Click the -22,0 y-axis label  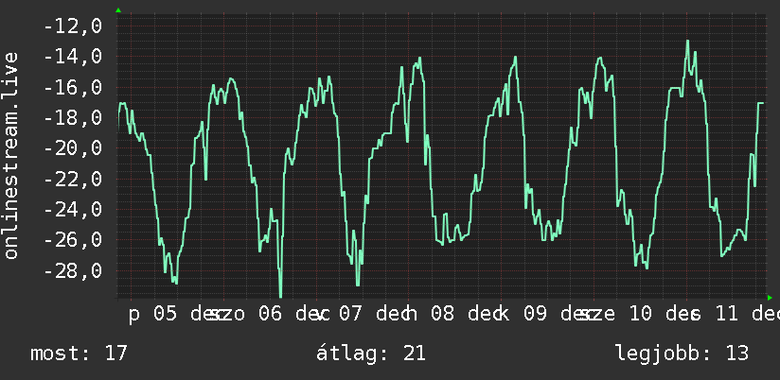click(x=73, y=179)
